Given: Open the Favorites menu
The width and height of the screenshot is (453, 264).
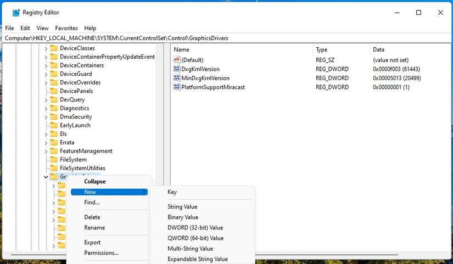Looking at the screenshot, I should coord(66,28).
